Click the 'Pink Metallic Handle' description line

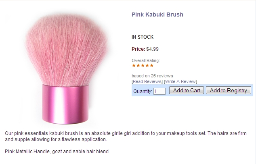tap(57, 152)
